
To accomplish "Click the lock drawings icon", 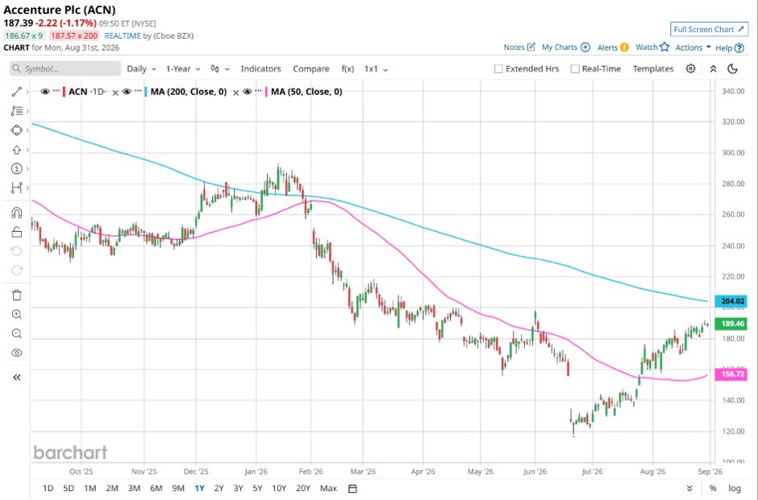I will (x=16, y=232).
